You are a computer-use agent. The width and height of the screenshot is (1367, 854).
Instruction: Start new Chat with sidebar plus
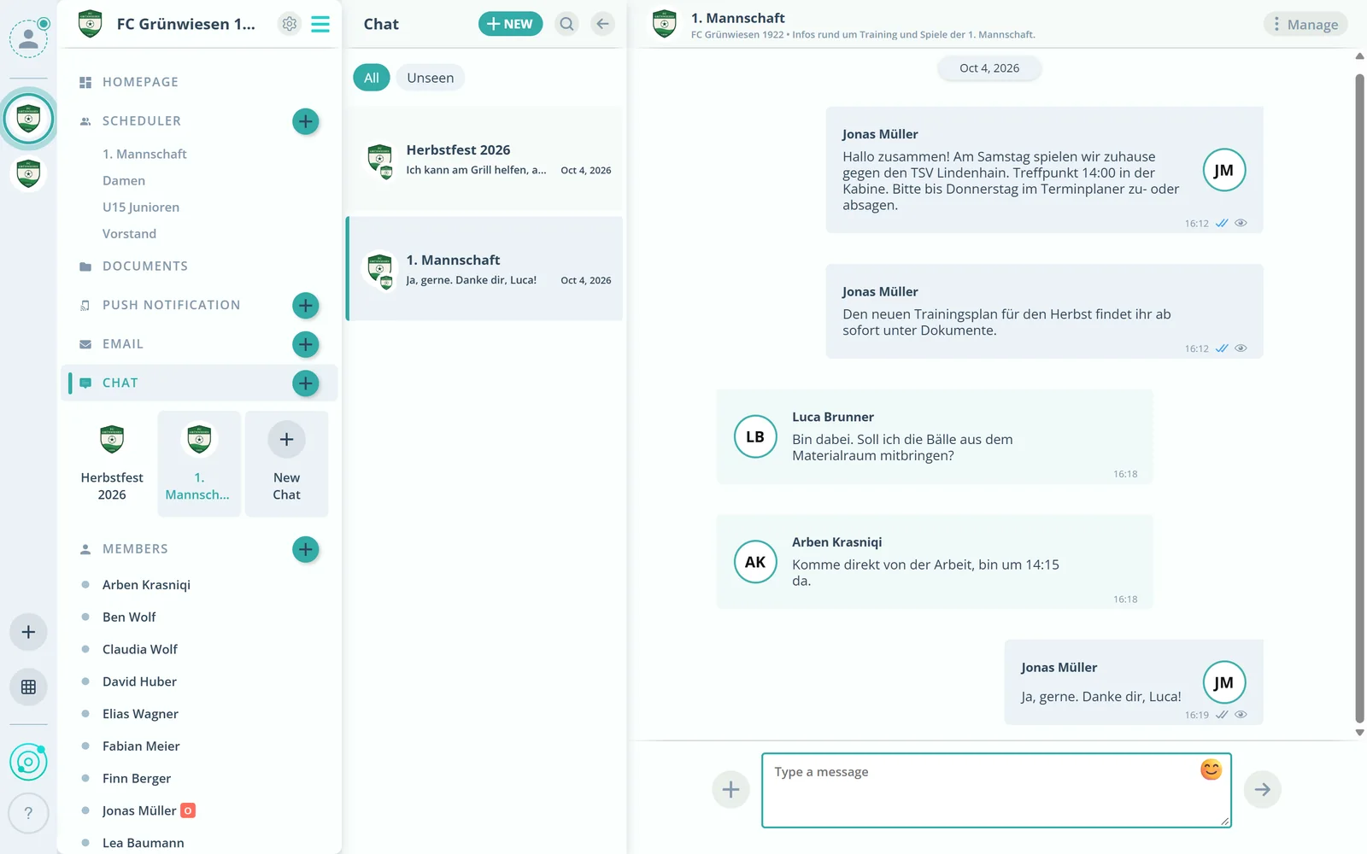point(306,383)
